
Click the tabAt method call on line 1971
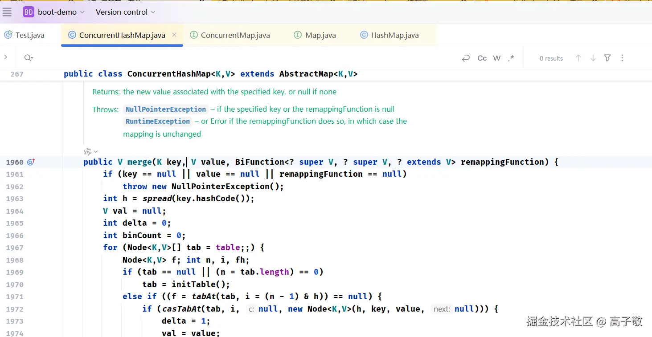[x=204, y=296]
